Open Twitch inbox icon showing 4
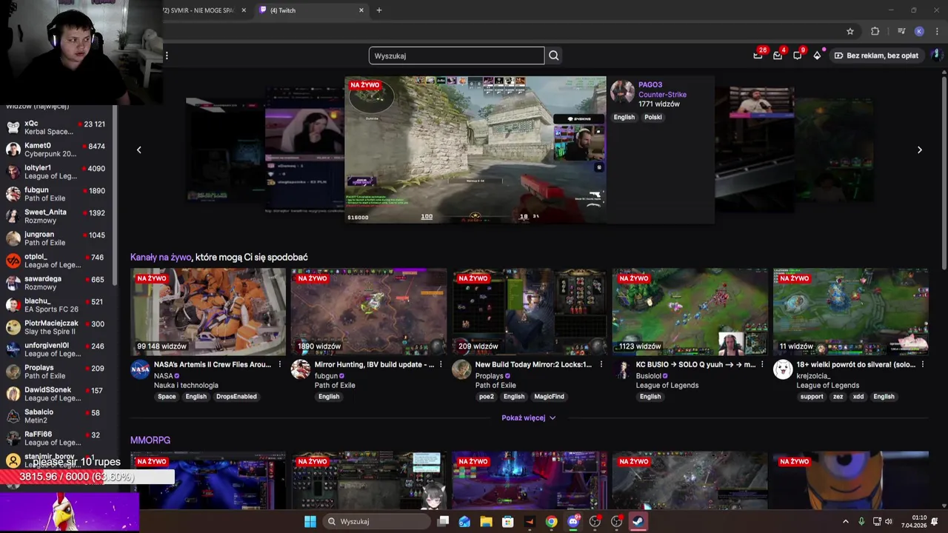The image size is (948, 533). pyautogui.click(x=778, y=55)
